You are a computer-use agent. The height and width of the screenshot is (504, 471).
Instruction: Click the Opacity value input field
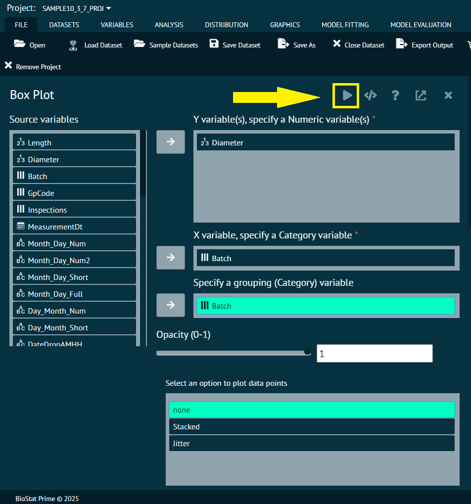coord(375,354)
